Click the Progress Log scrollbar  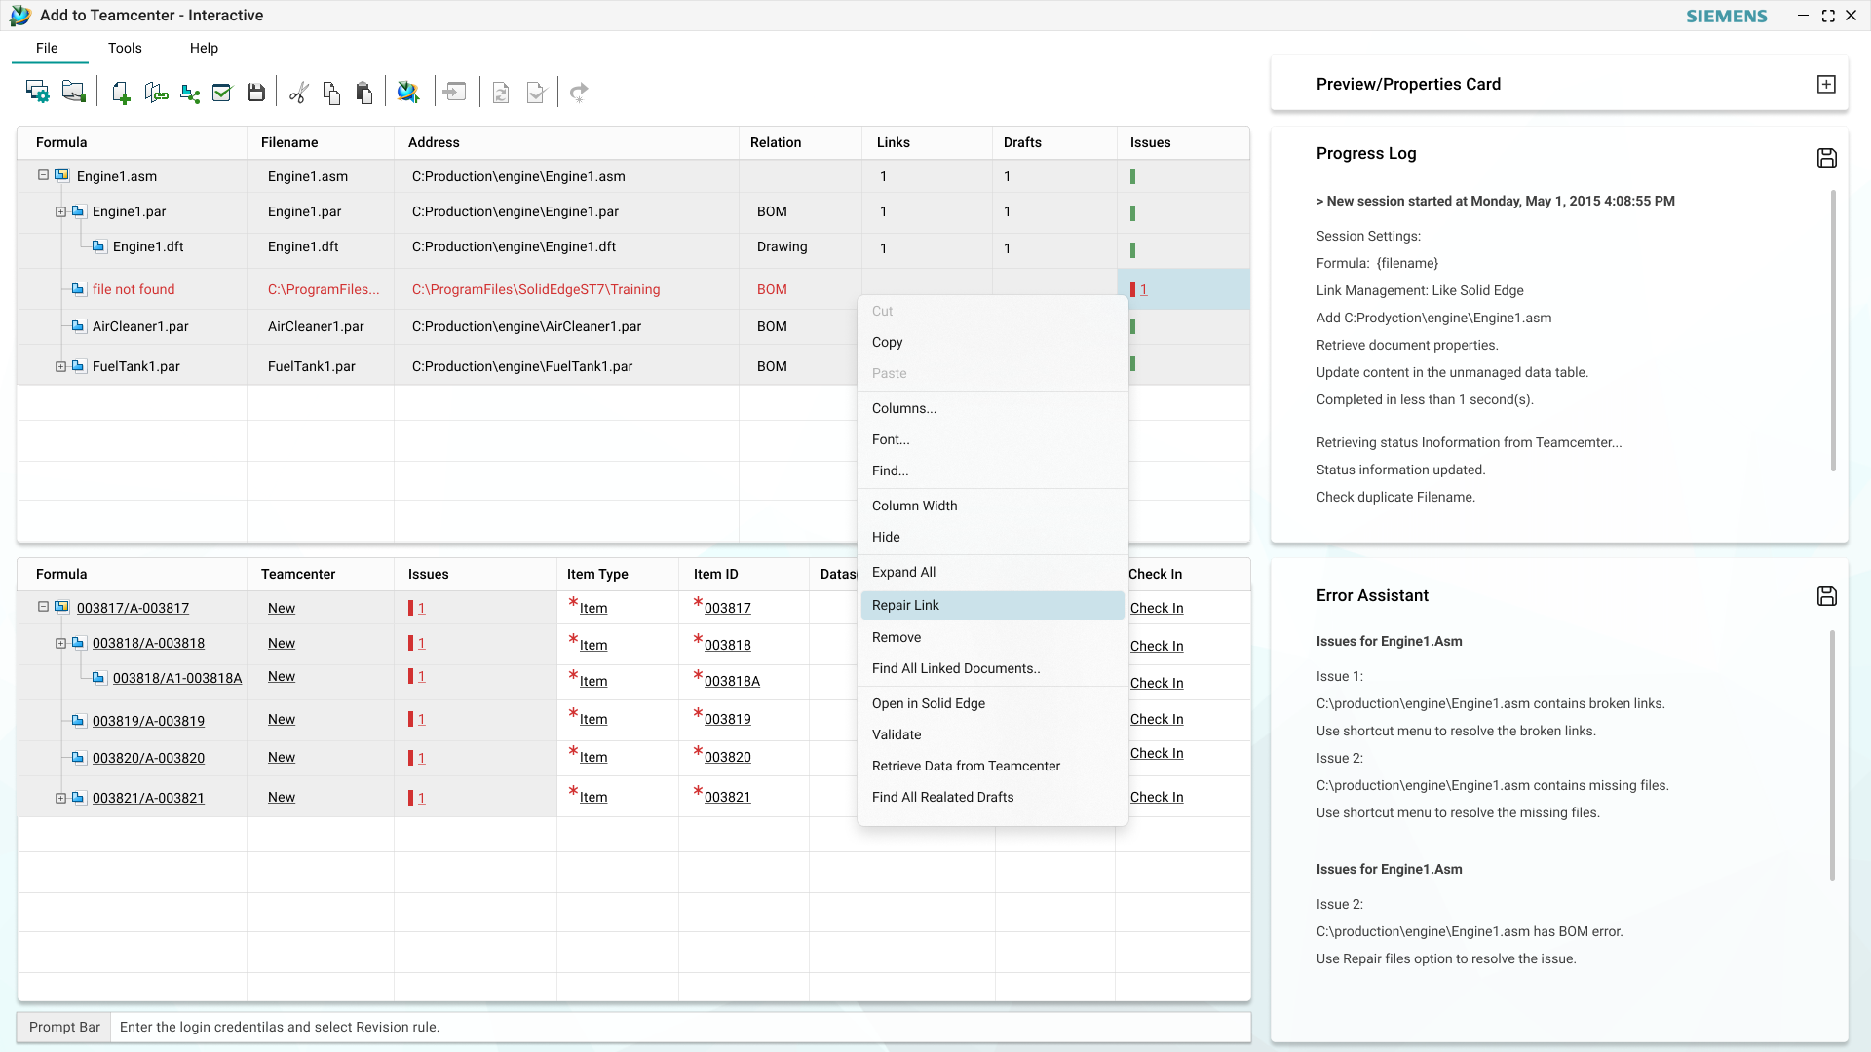(1832, 331)
